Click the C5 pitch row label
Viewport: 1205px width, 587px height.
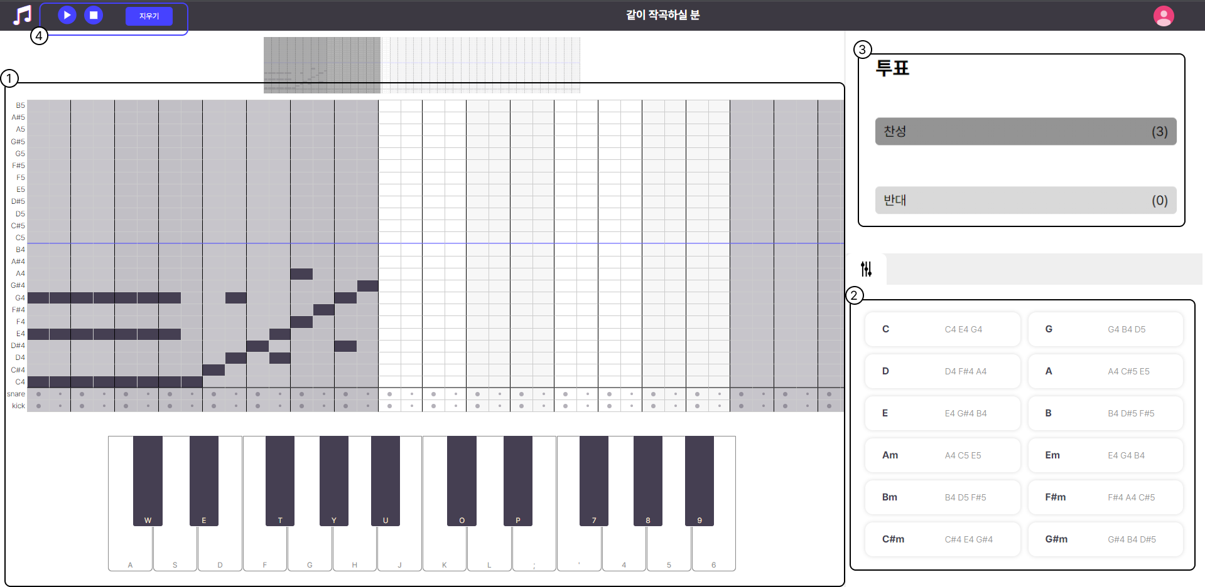(21, 238)
